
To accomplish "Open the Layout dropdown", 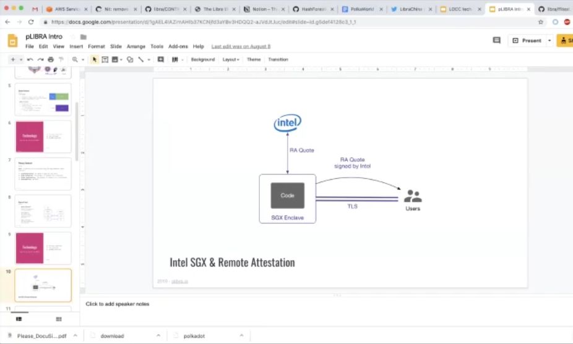I will pos(231,59).
